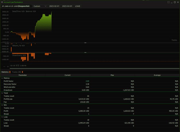Image resolution: width=180 pixels, height=132 pixels.
Task: Select Win Profit value 6,080.30 USD
Action: point(84,111)
